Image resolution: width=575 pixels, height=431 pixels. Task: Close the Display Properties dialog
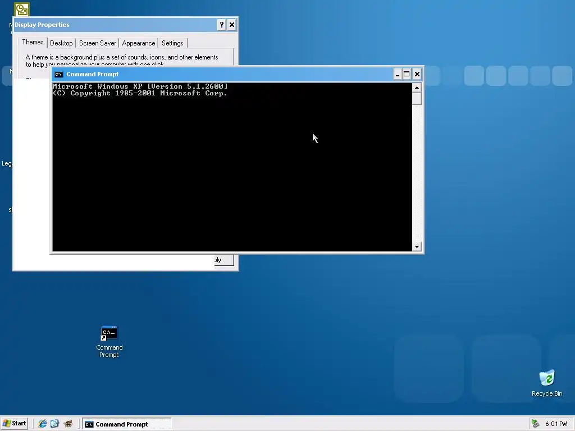pos(232,25)
